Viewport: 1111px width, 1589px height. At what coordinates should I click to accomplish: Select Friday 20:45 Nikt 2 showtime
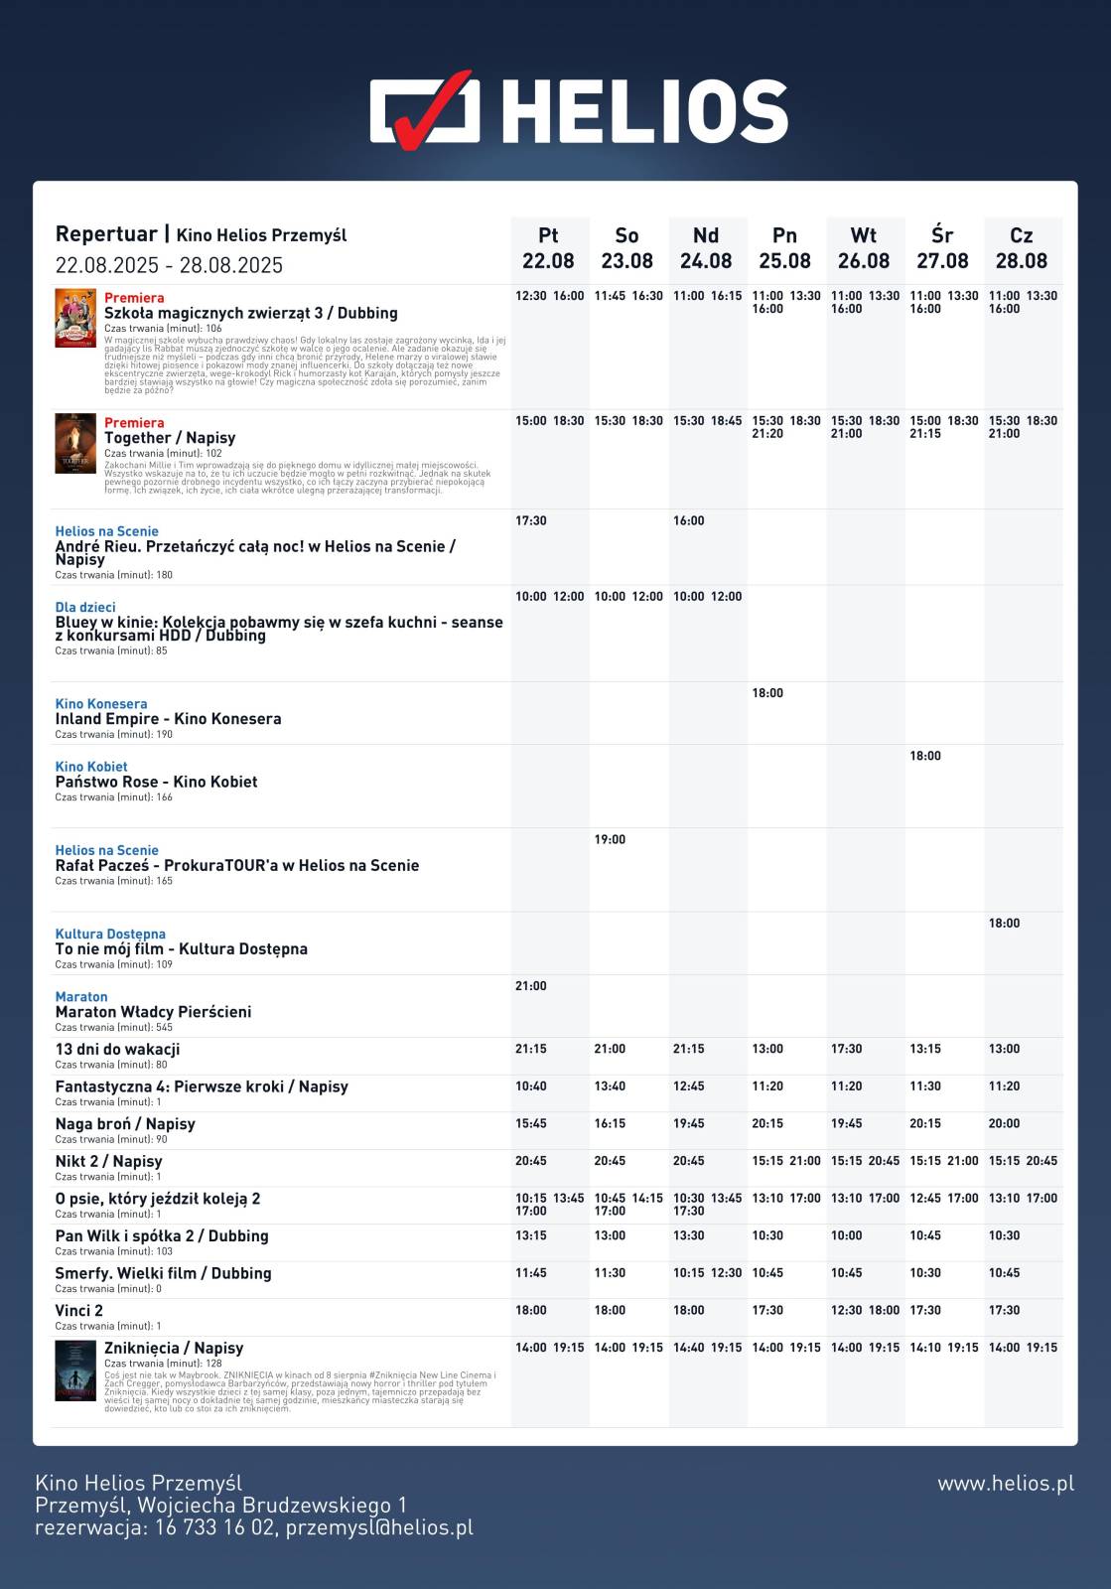tap(531, 1161)
